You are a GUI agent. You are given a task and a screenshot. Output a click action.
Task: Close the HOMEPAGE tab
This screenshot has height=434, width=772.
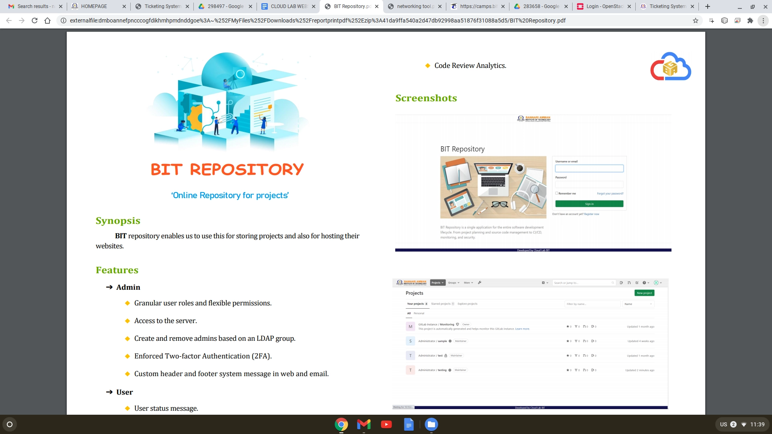pos(124,6)
